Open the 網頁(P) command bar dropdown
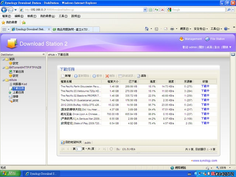The height and width of the screenshot is (177, 236). click(185, 29)
